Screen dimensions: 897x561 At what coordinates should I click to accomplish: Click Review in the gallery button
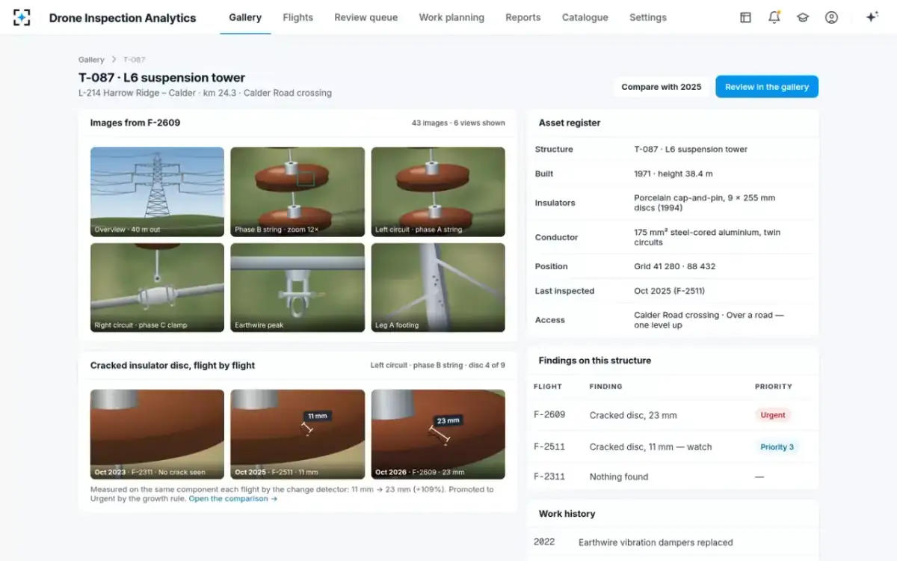tap(767, 87)
